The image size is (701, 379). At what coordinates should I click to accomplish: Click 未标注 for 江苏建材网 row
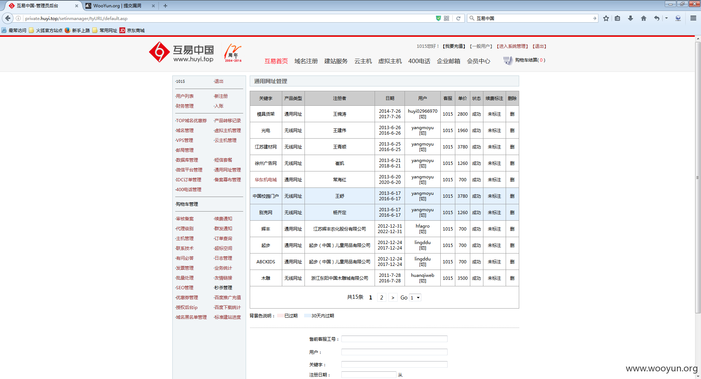pyautogui.click(x=494, y=147)
